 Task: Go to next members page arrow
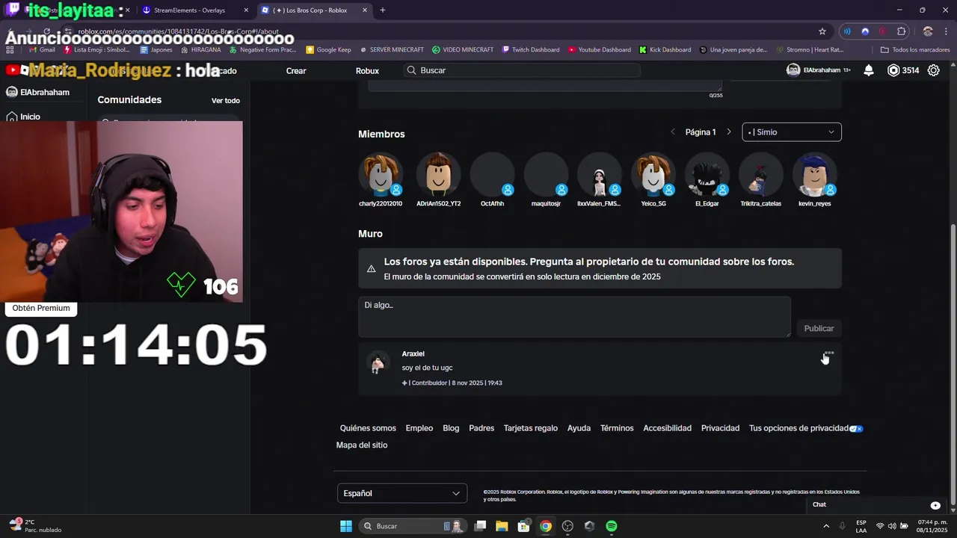click(x=729, y=132)
